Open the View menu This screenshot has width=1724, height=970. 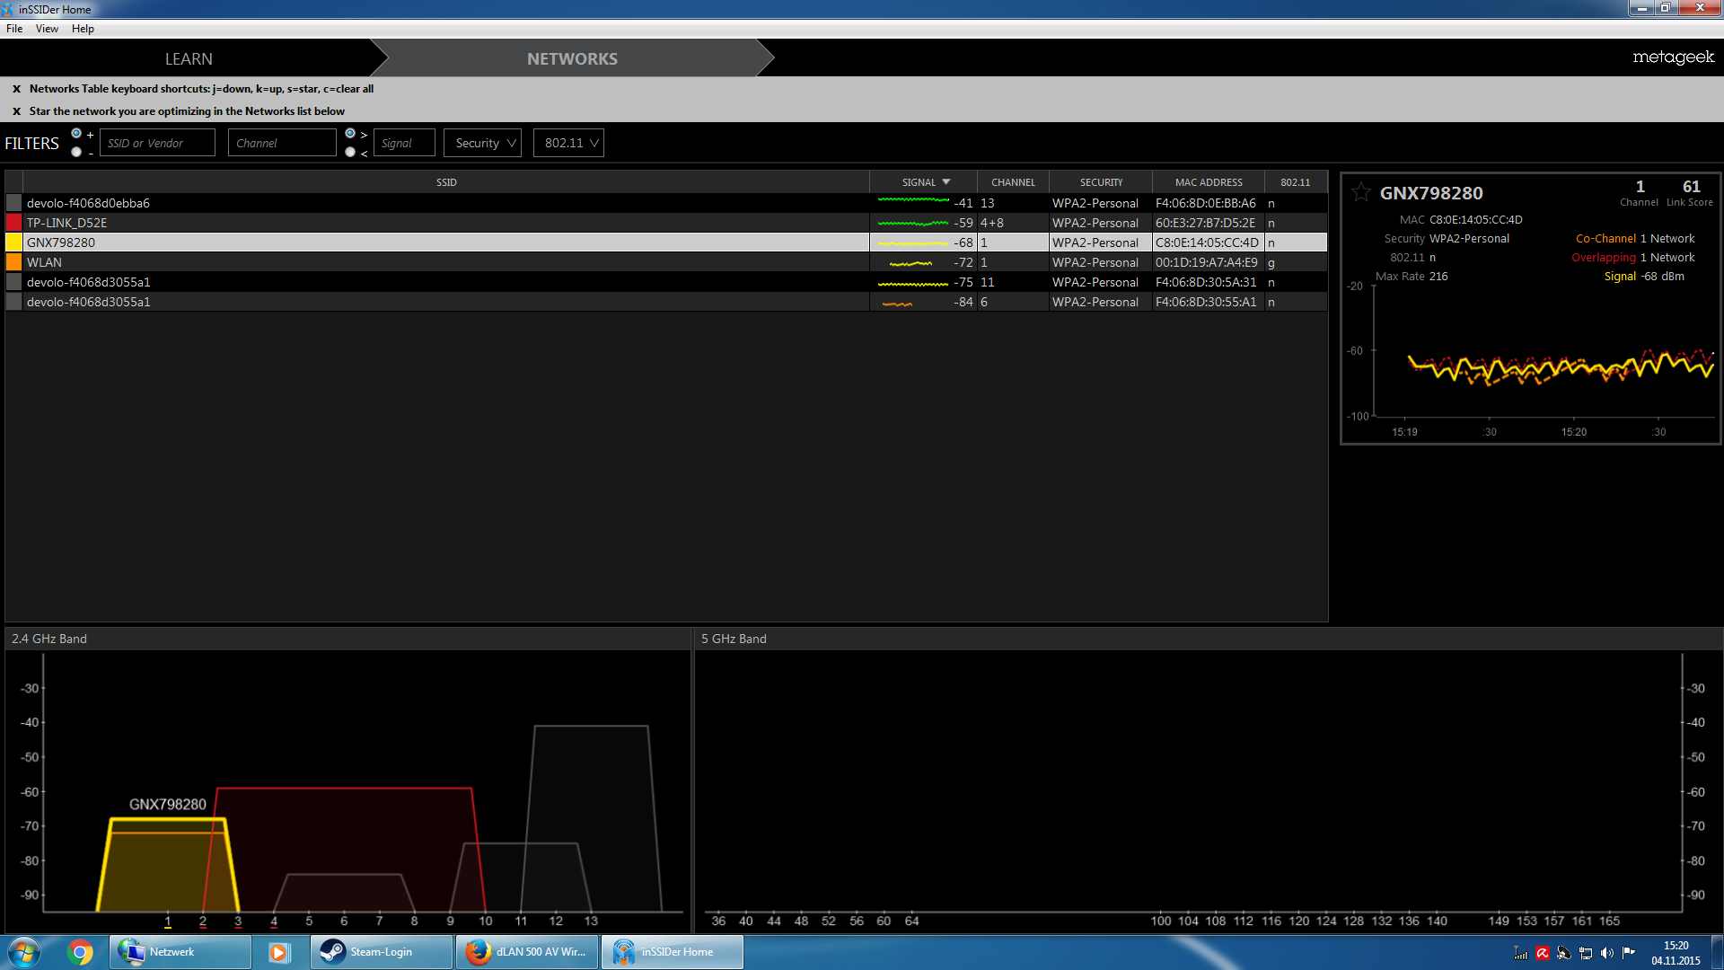[x=47, y=29]
